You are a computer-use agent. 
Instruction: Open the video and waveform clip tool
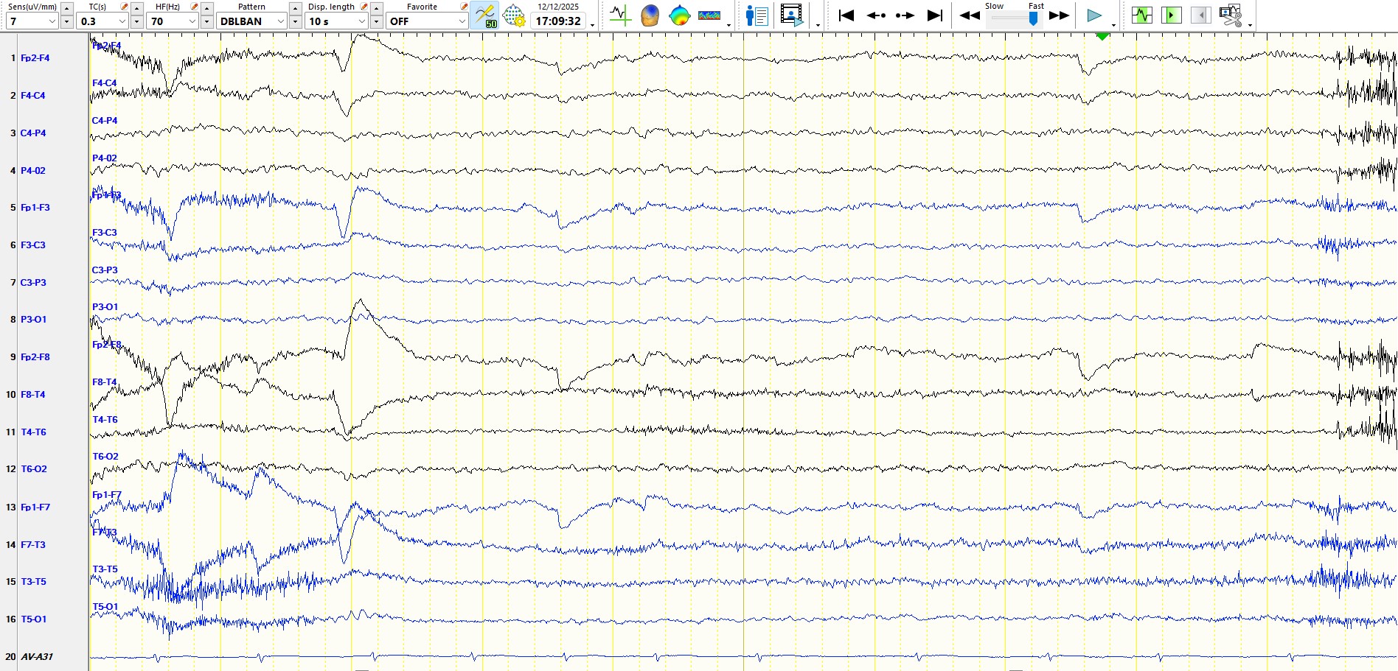click(x=1230, y=15)
